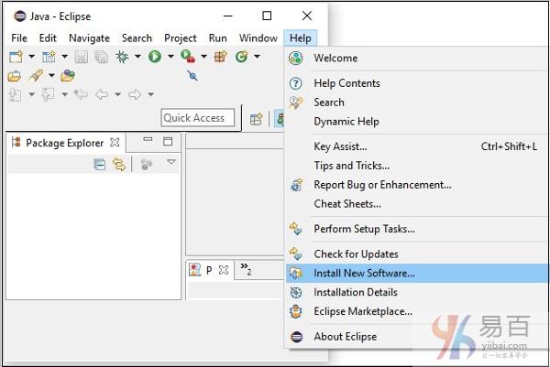This screenshot has height=367, width=550.
Task: Open dropdown beside New Java Class icon
Action: (257, 57)
